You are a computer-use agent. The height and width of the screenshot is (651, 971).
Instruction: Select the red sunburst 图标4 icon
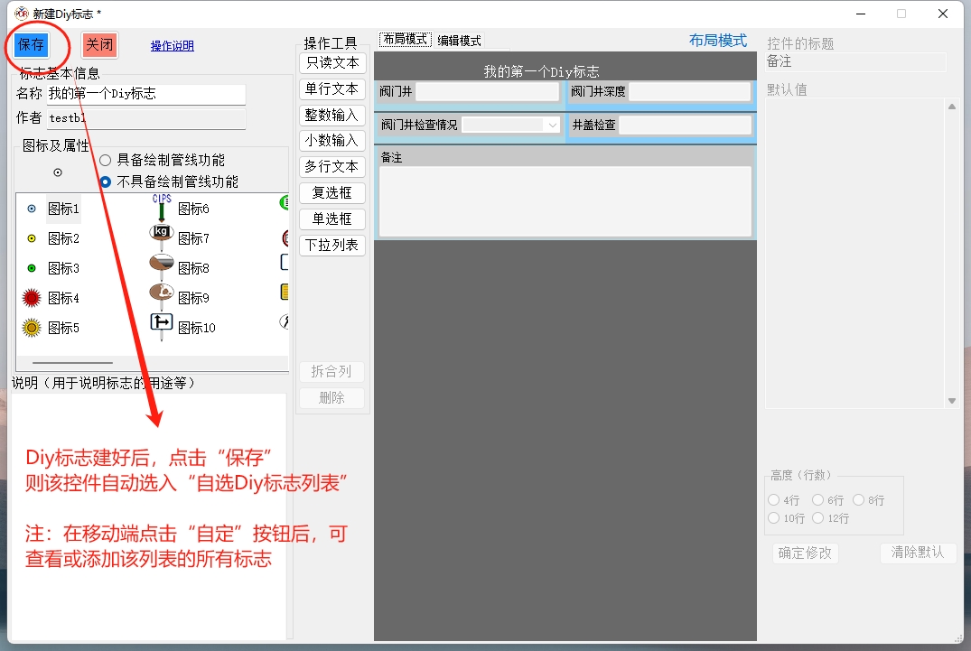pyautogui.click(x=33, y=298)
